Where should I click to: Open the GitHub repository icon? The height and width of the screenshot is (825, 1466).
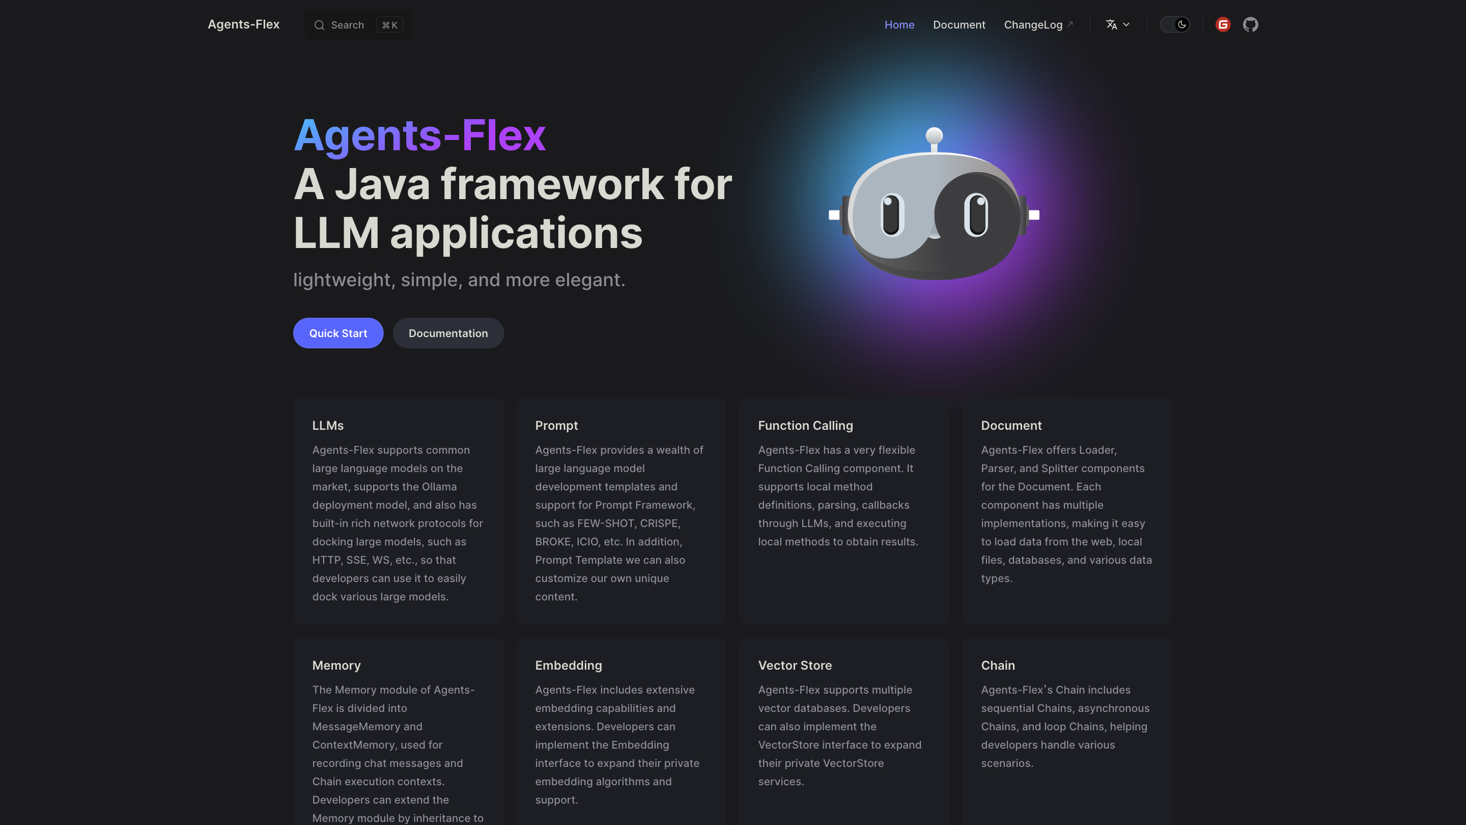(1250, 24)
